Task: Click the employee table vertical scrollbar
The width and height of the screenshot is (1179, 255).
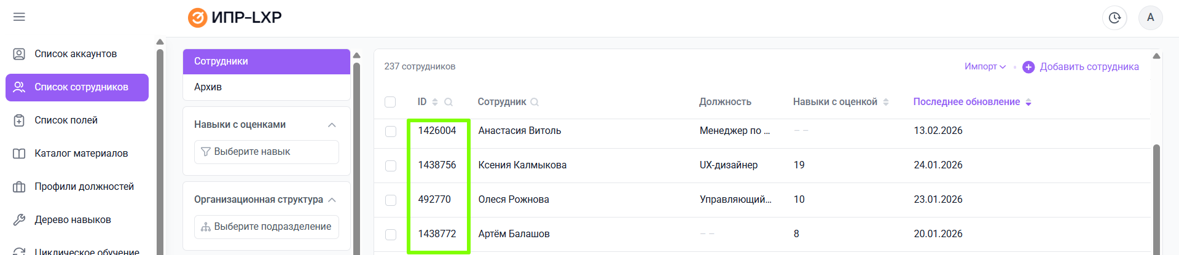Action: coord(1156,197)
